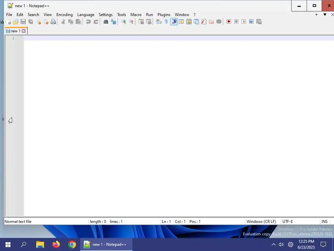Zoom out using the magnifier minus icon
Screen dimensions: 334x251
tap(131, 22)
